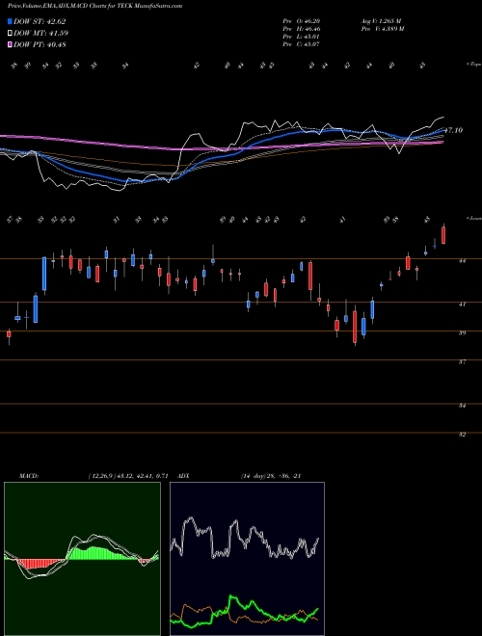This screenshot has height=636, width=482.
Task: Click the 39 price axis label
Action: (x=462, y=333)
